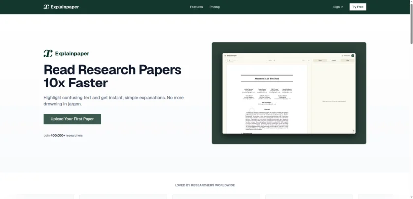Open the Pricing menu link
This screenshot has width=413, height=199.
[215, 7]
